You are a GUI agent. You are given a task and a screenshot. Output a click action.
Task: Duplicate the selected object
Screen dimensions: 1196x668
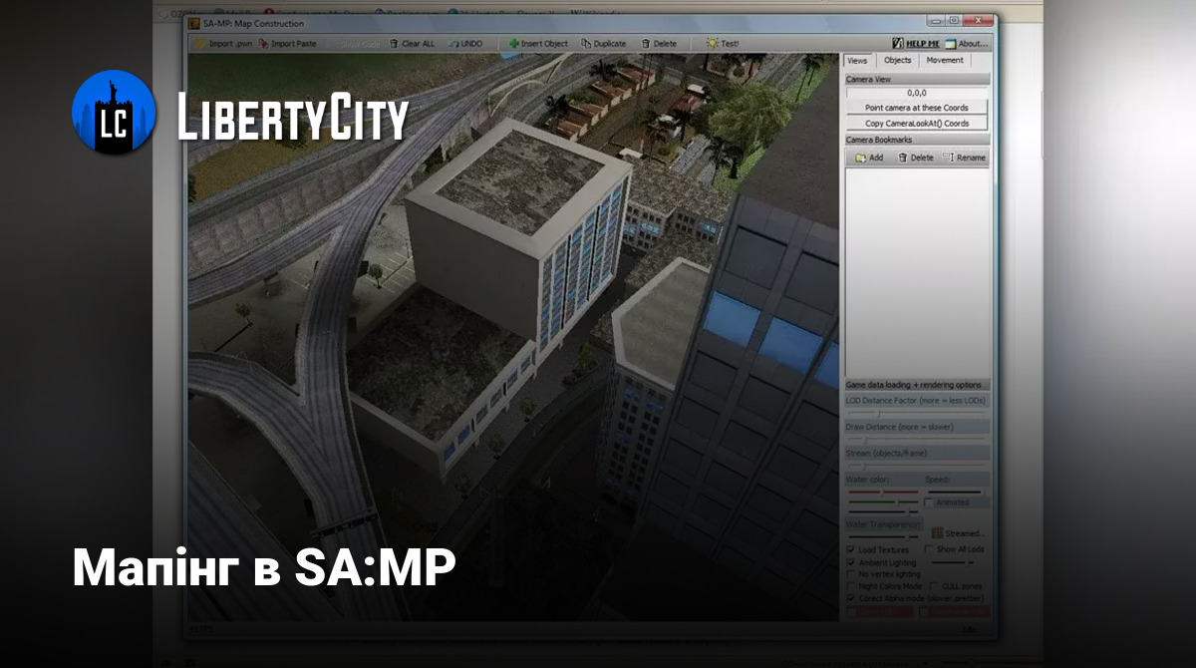pyautogui.click(x=603, y=44)
